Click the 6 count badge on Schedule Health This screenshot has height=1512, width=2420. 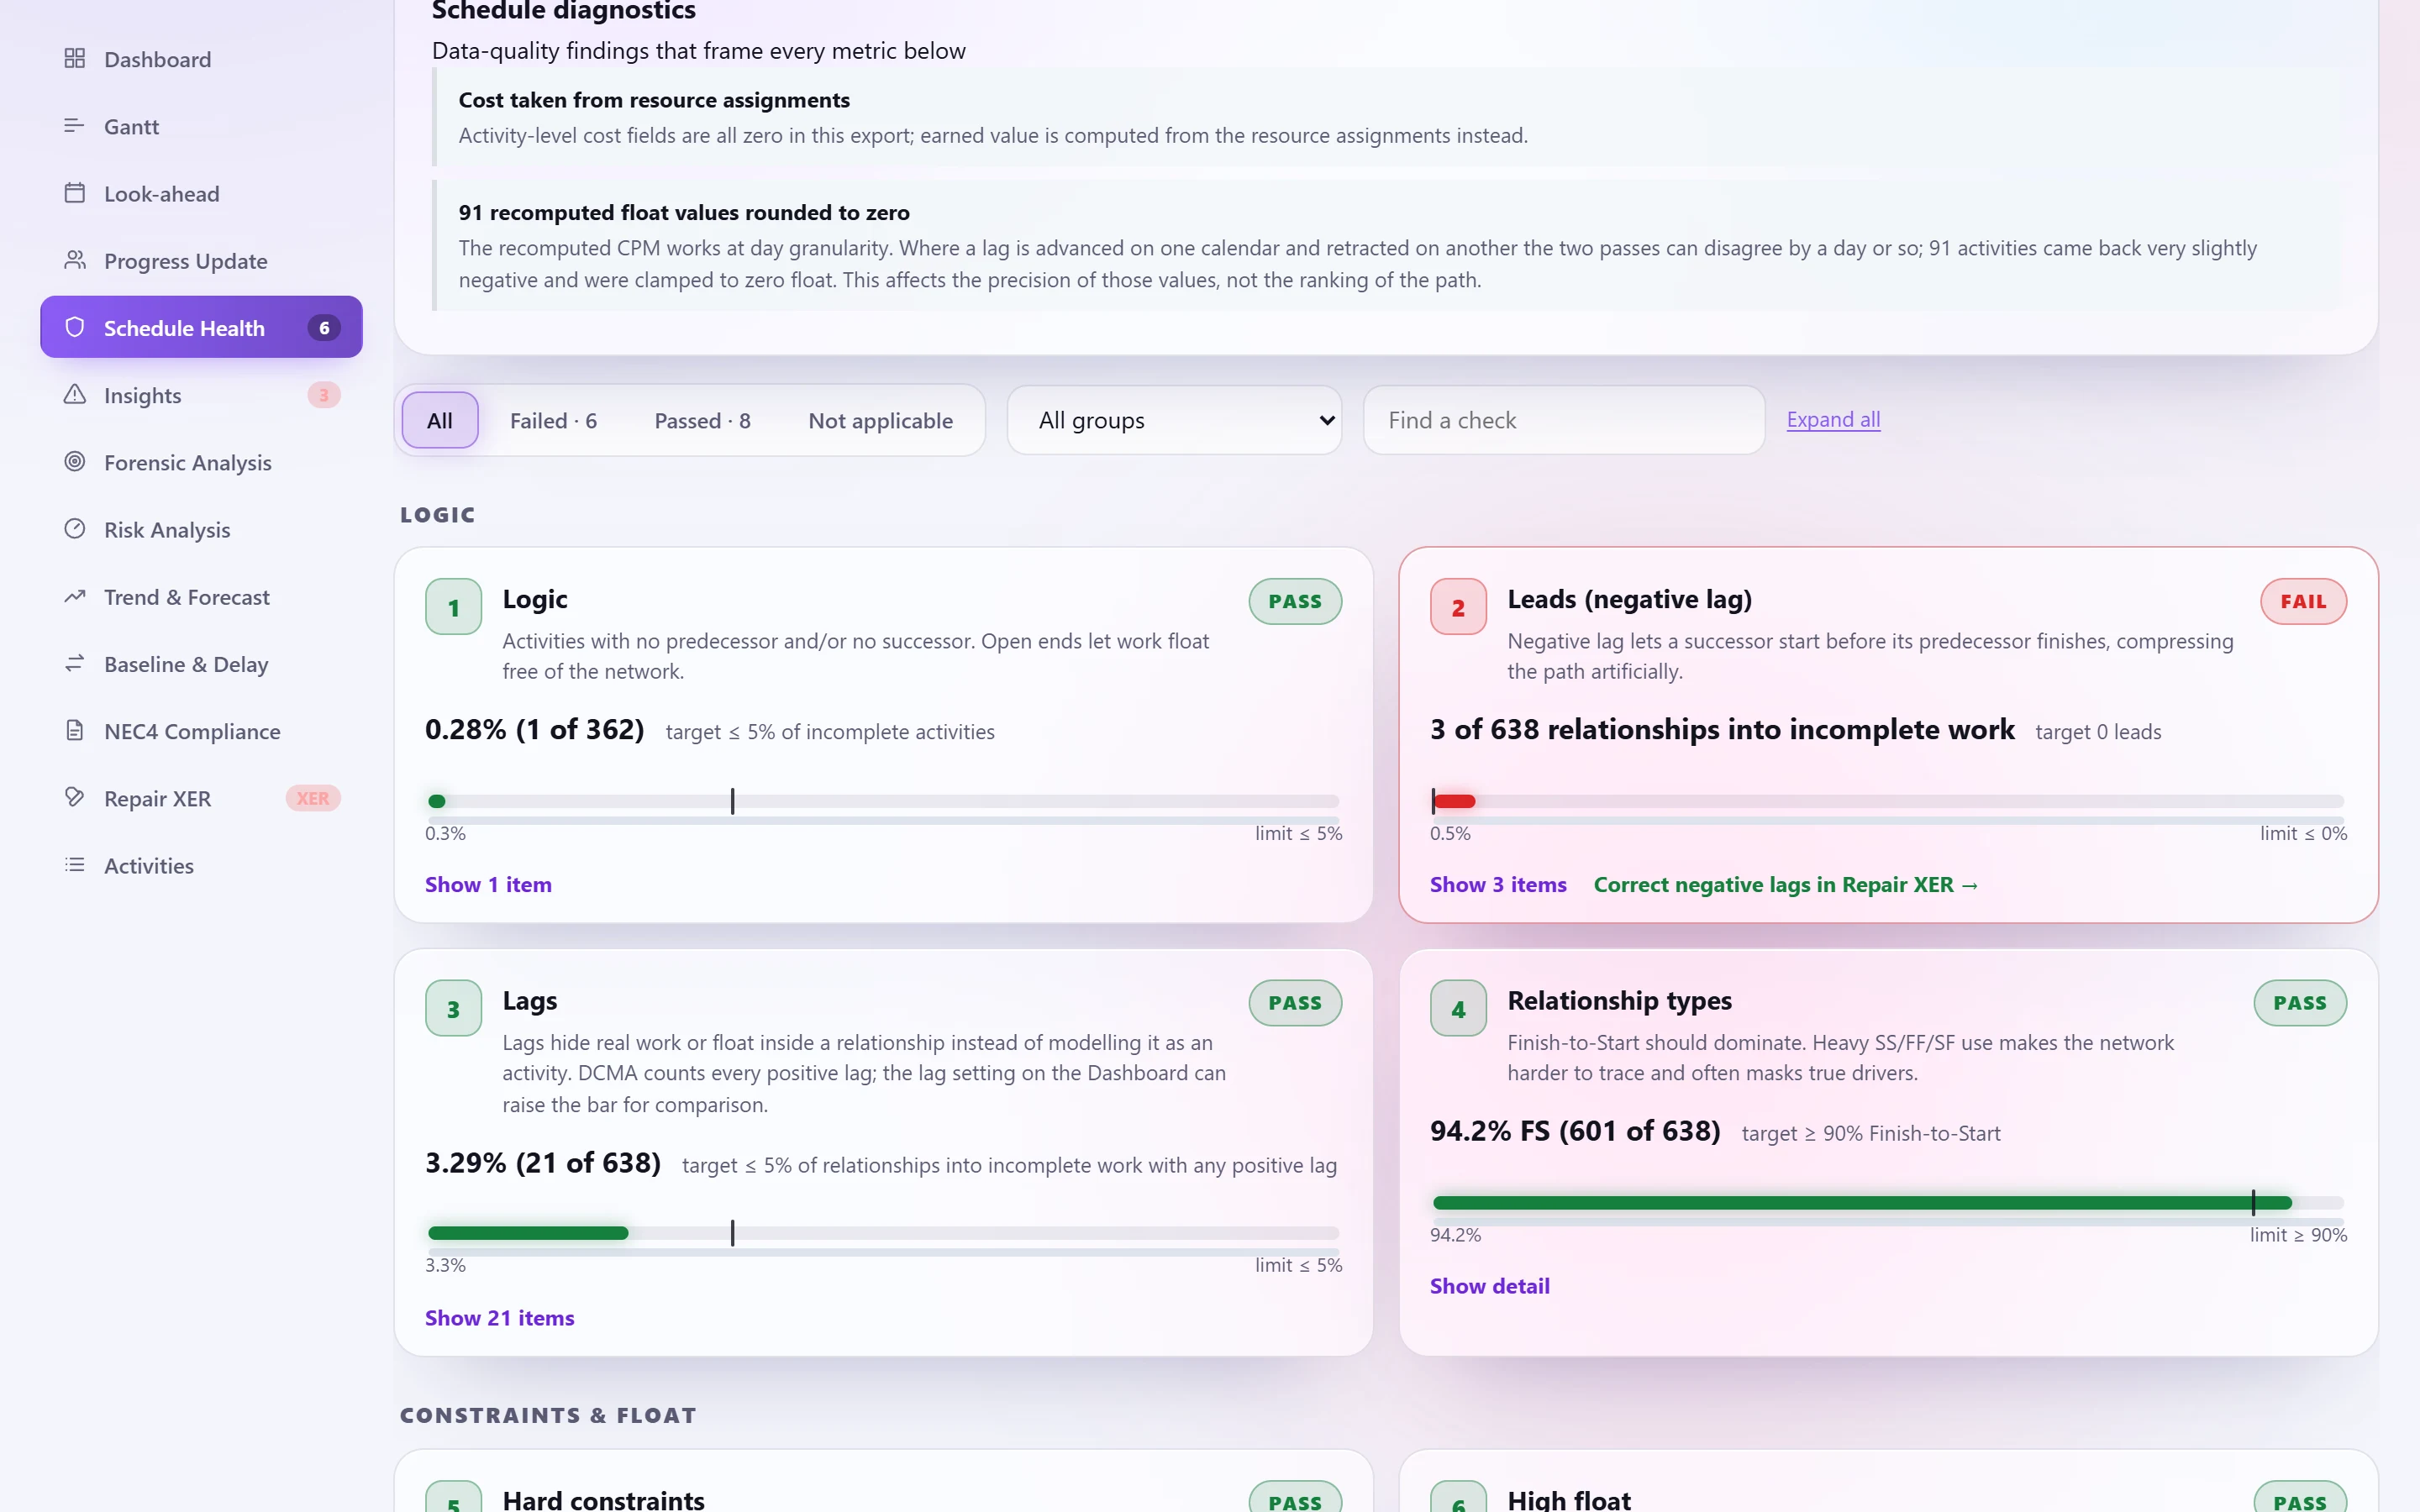[x=324, y=328]
